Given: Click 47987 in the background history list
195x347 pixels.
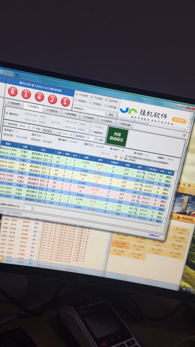Looking at the screenshot, I should coord(22,250).
